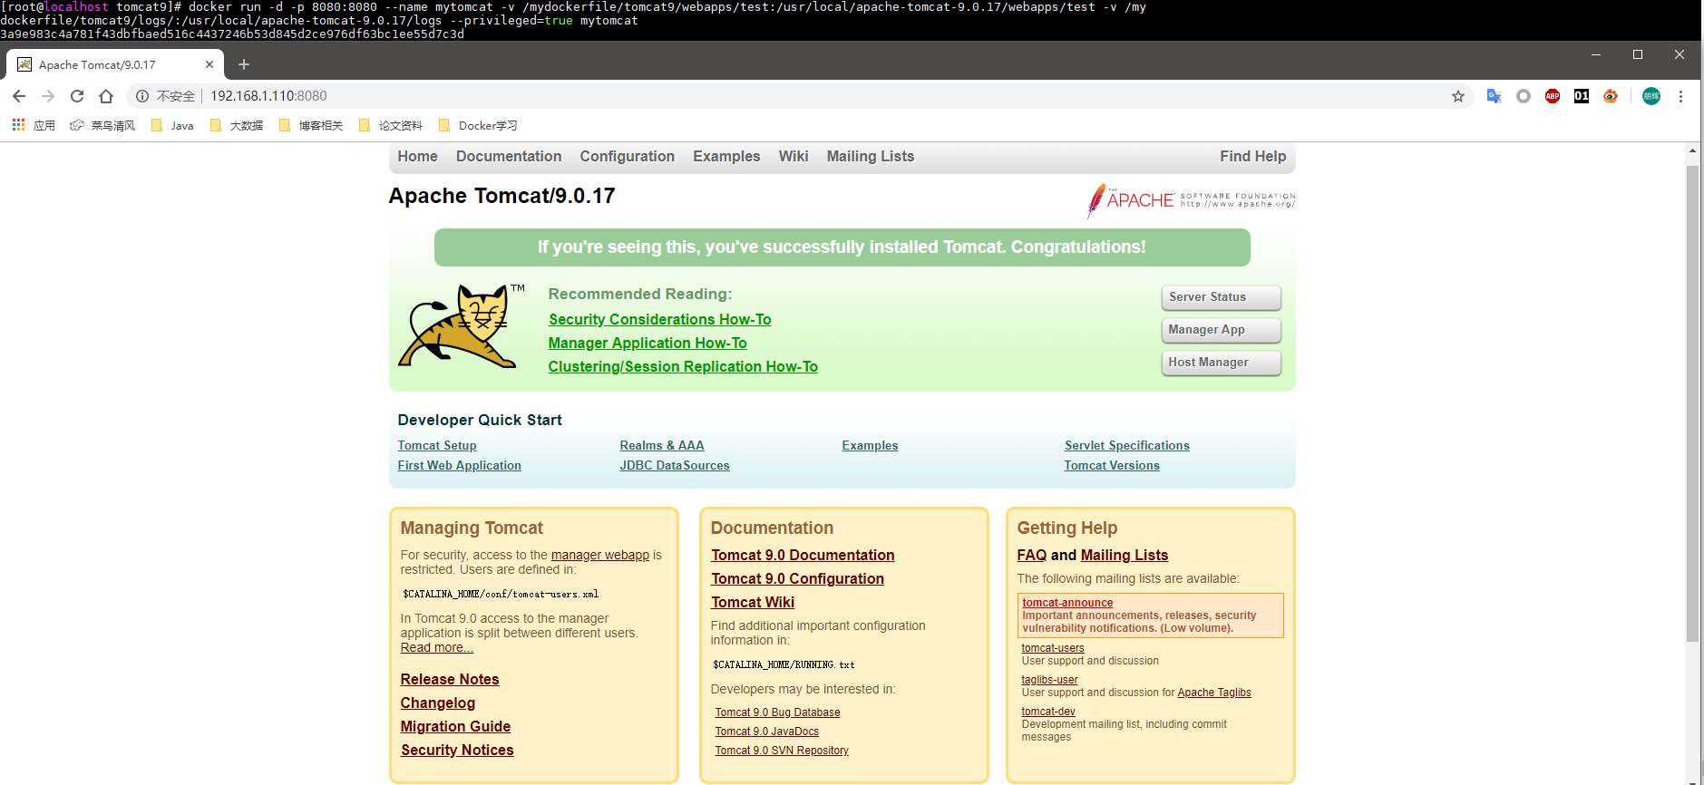Open the Migration Guide link
The width and height of the screenshot is (1704, 785).
click(x=455, y=726)
